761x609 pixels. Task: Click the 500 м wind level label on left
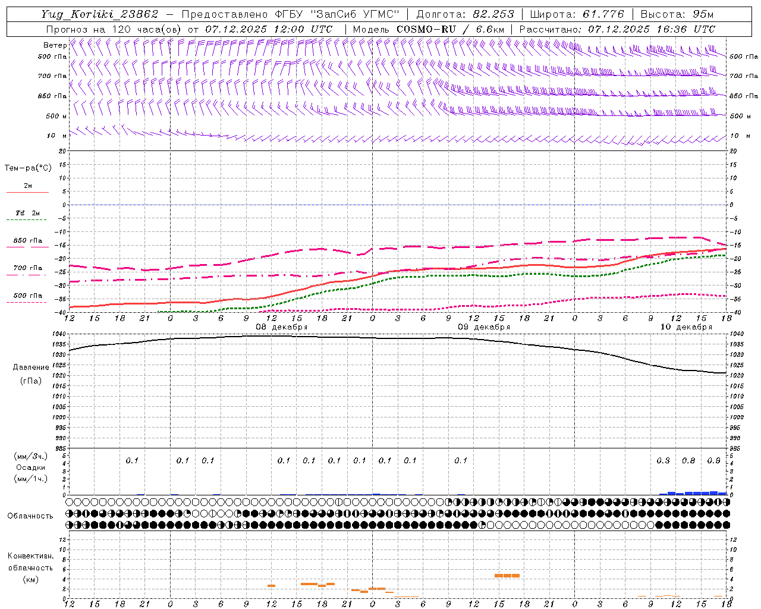click(56, 116)
